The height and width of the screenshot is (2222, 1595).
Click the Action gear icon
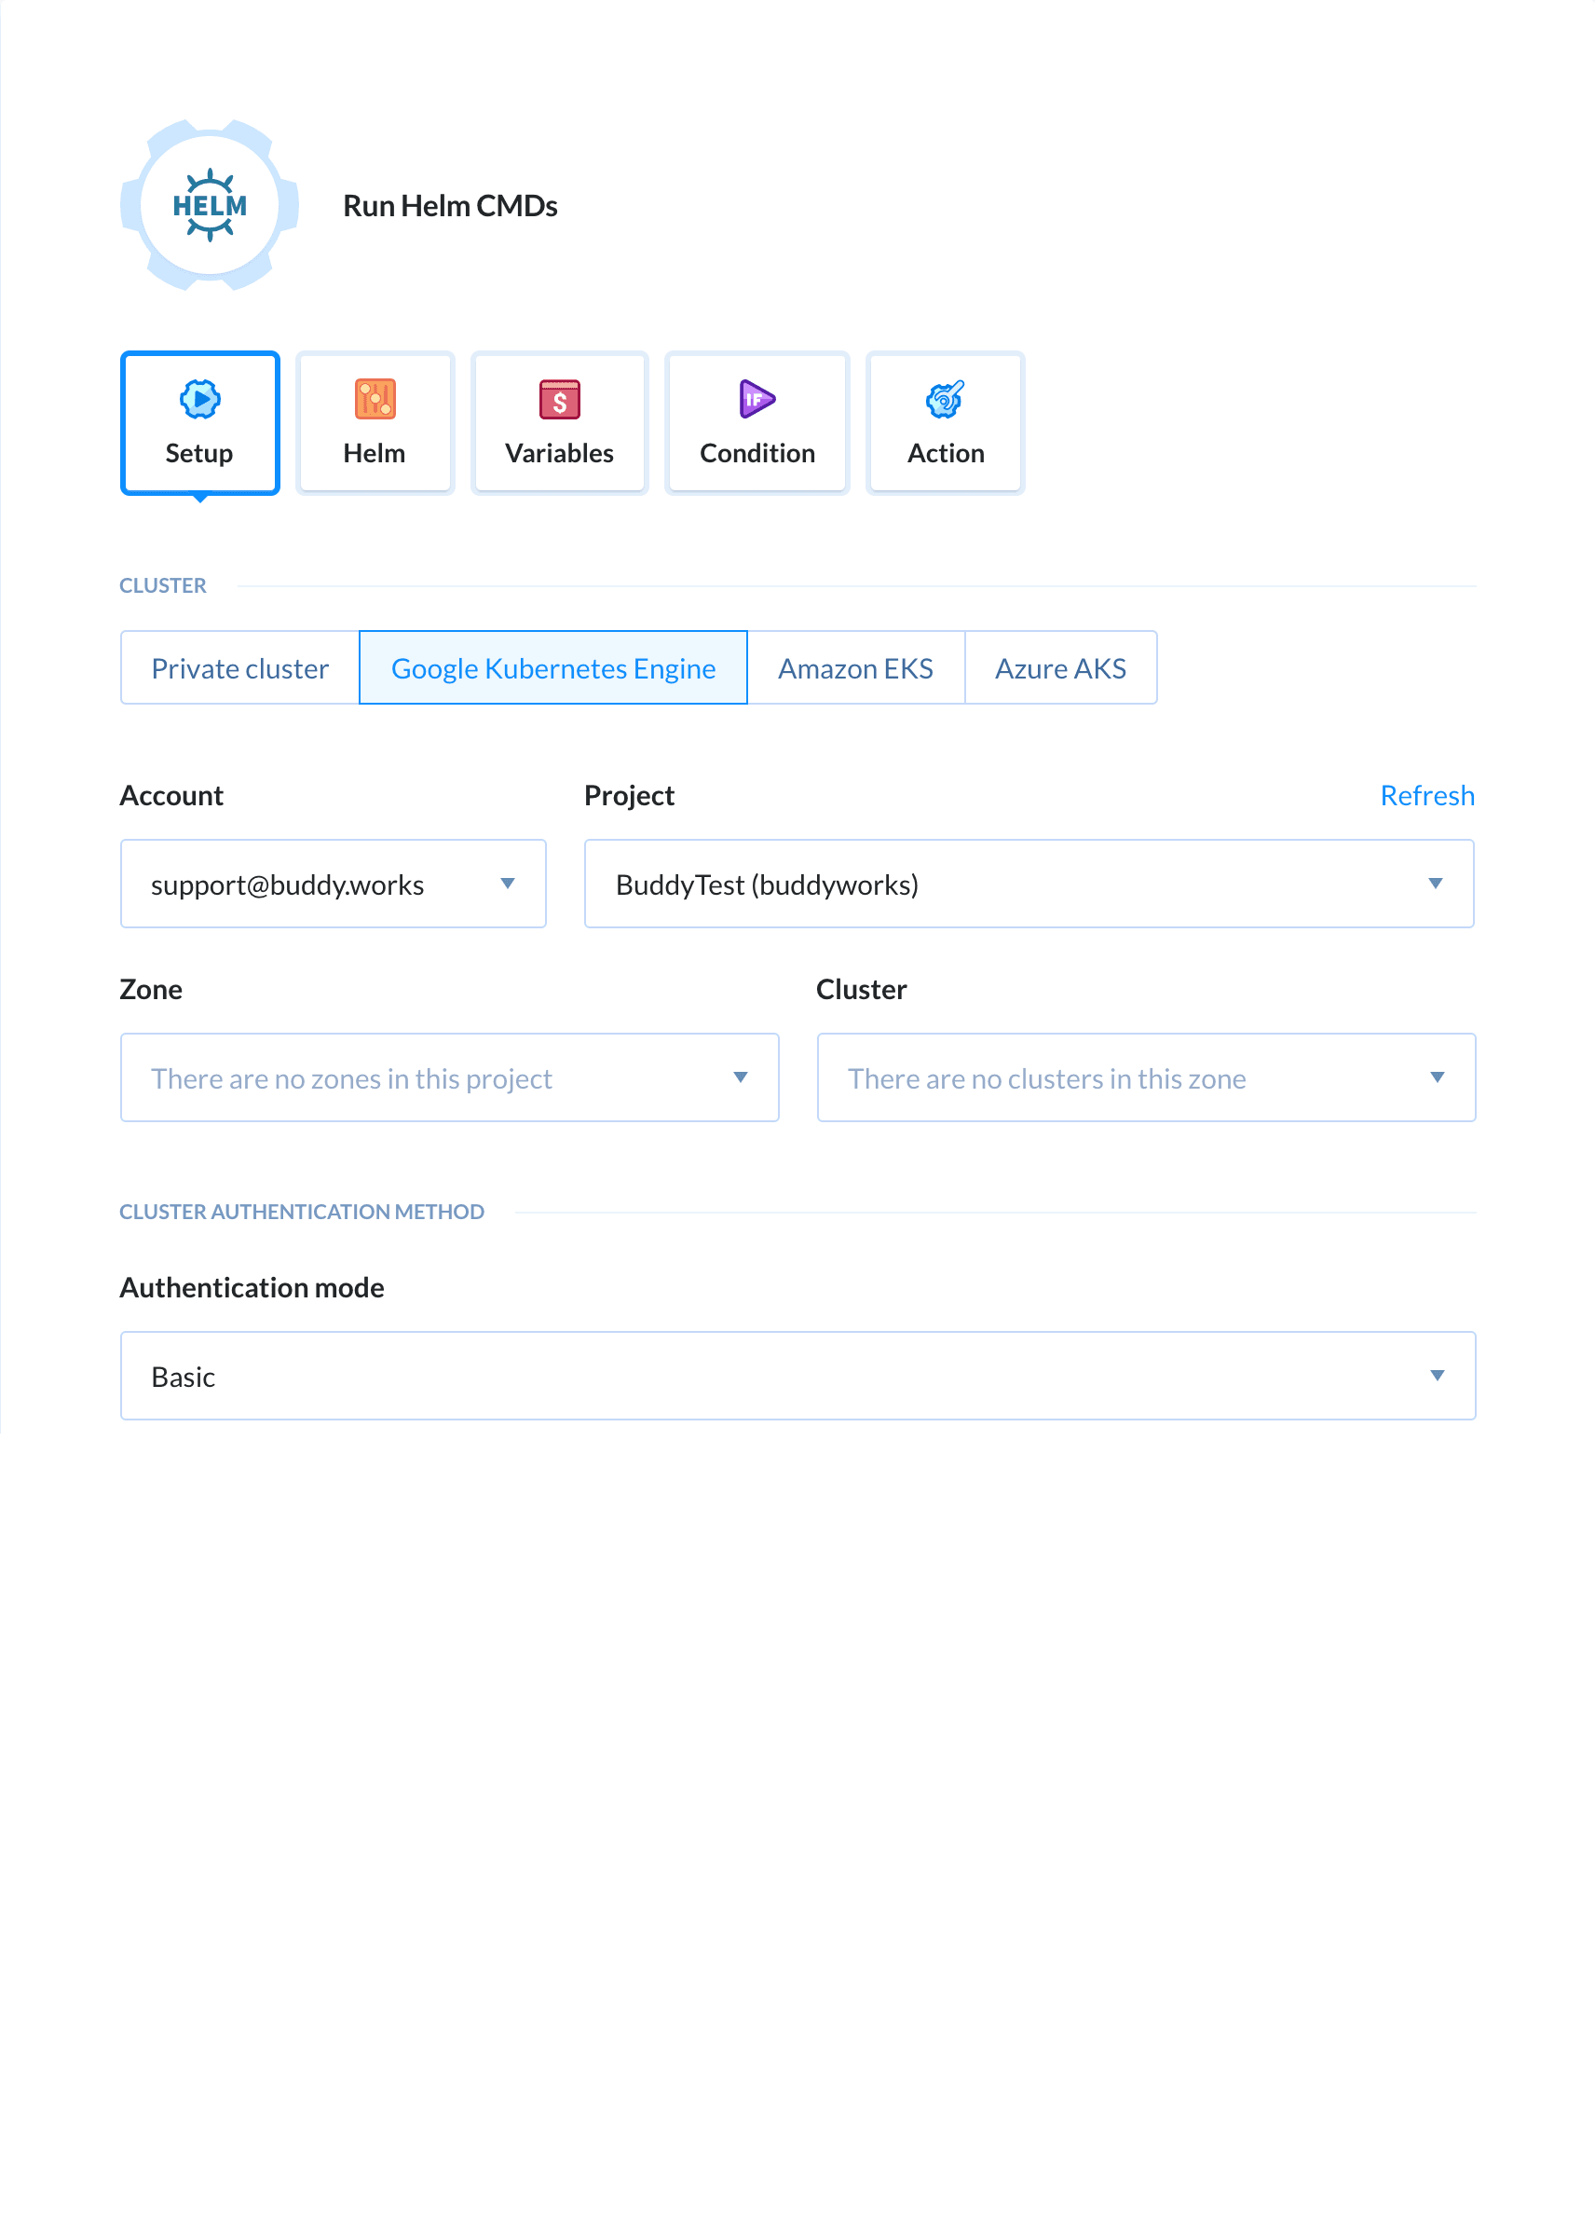(x=944, y=400)
